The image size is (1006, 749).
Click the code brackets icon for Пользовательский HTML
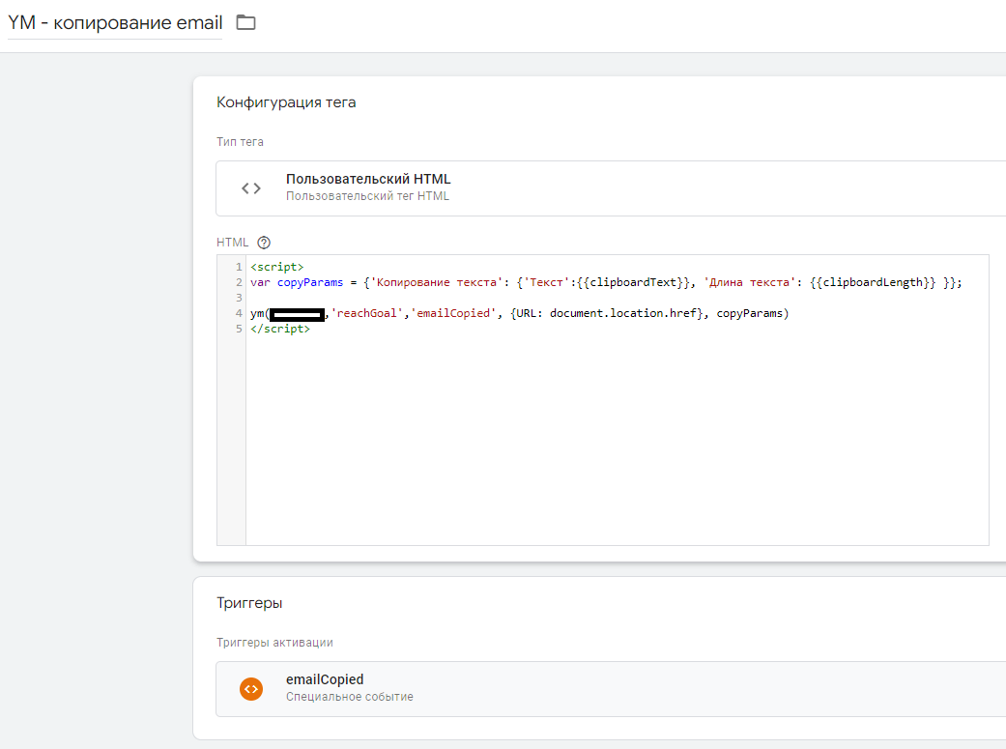[251, 188]
